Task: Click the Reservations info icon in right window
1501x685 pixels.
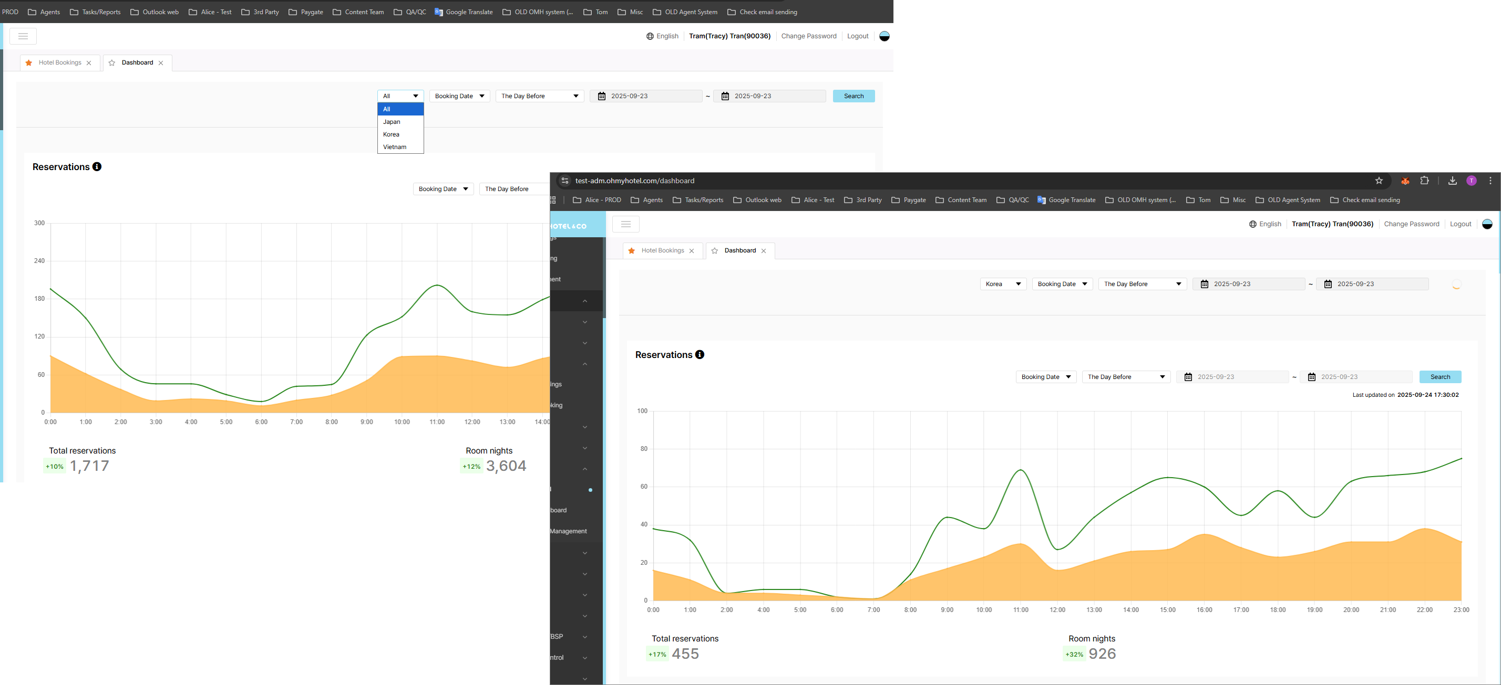Action: [700, 354]
